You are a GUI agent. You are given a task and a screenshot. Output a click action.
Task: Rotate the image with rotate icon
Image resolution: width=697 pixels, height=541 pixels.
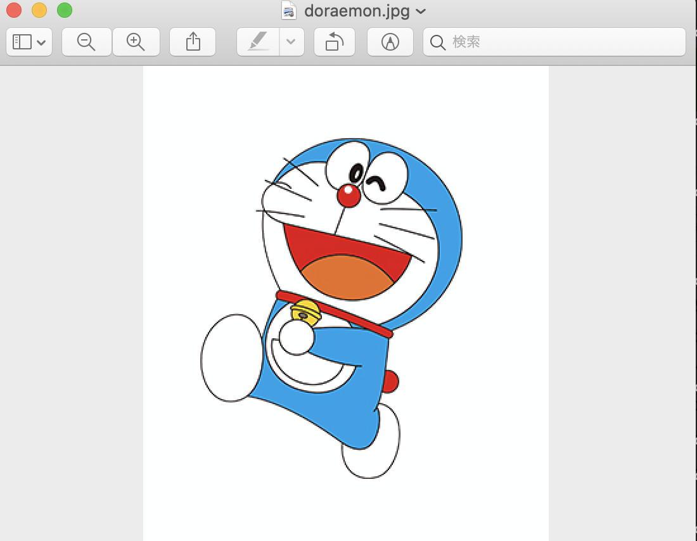pyautogui.click(x=335, y=42)
